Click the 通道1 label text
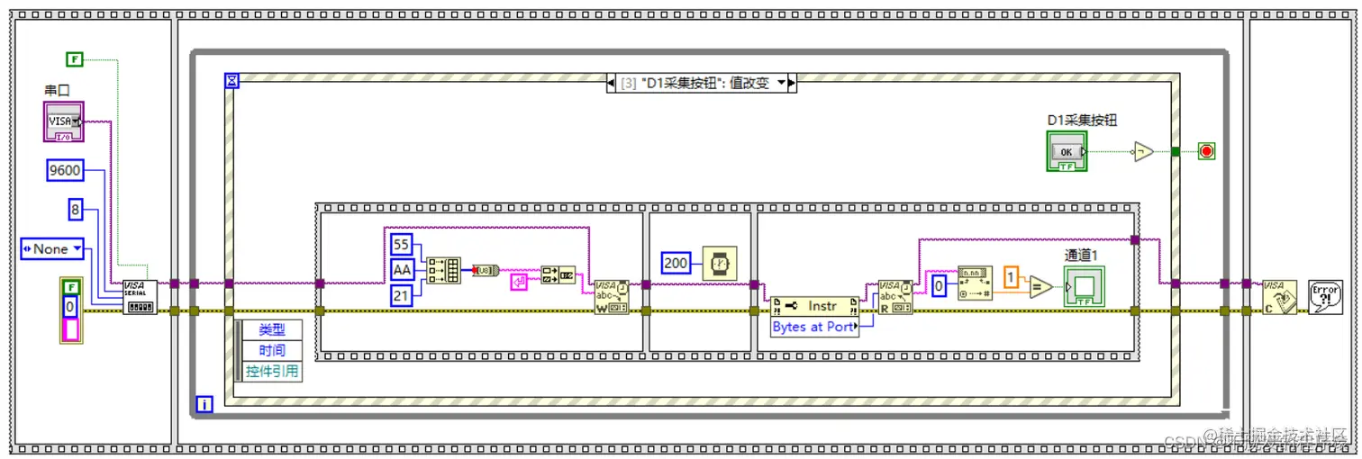 click(x=1082, y=255)
